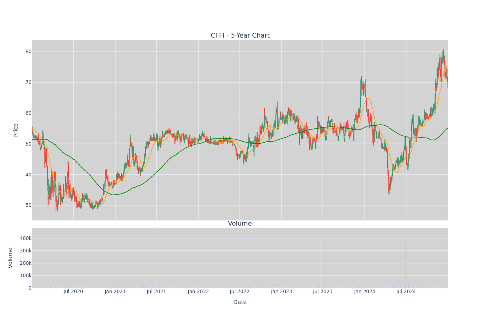The image size is (480, 320).
Task: Click the volume tick label '100k'
Action: point(25,276)
